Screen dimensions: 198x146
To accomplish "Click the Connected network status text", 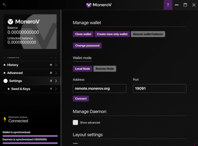I will point(18,121).
